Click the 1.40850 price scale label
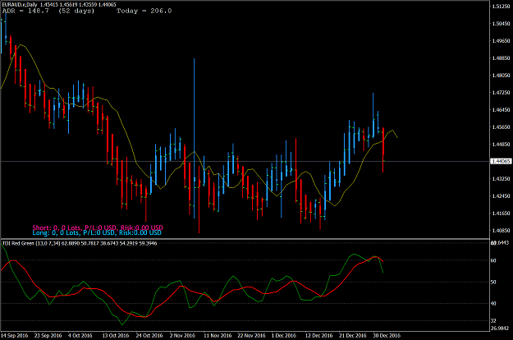The image size is (513, 340). pos(501,231)
